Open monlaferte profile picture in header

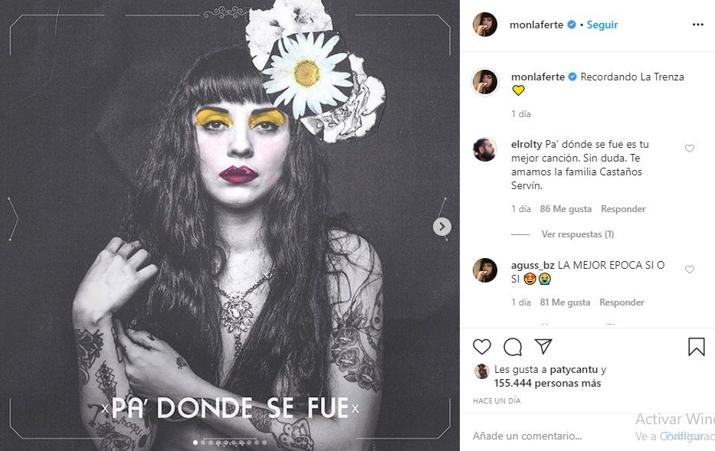coord(484,25)
